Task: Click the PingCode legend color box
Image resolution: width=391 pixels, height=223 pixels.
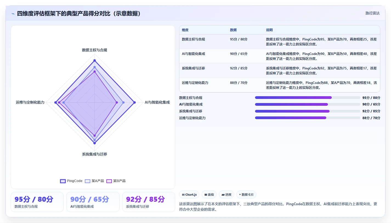Action: tap(63, 181)
